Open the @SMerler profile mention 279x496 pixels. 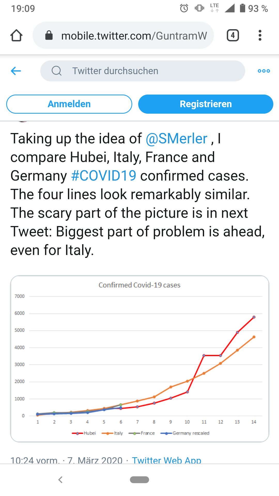click(x=176, y=139)
